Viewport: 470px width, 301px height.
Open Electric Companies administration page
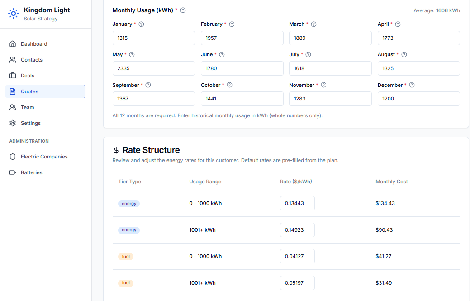pyautogui.click(x=45, y=157)
